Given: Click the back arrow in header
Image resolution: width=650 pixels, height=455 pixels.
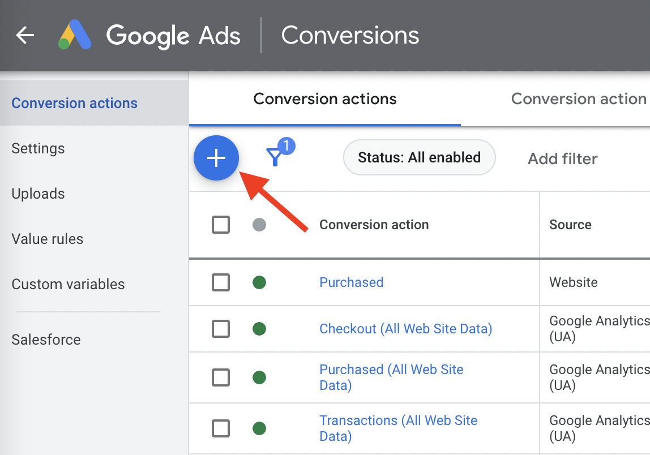Looking at the screenshot, I should click(x=25, y=35).
